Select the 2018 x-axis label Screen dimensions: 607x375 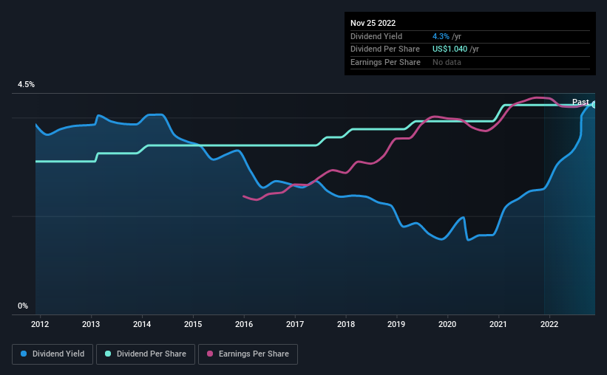coord(346,324)
